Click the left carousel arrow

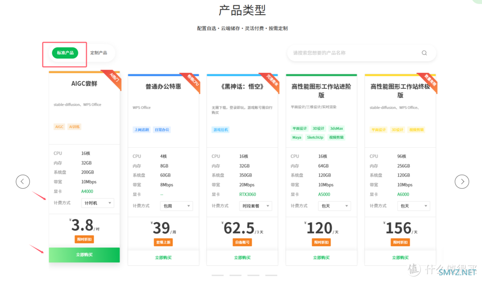tap(23, 182)
